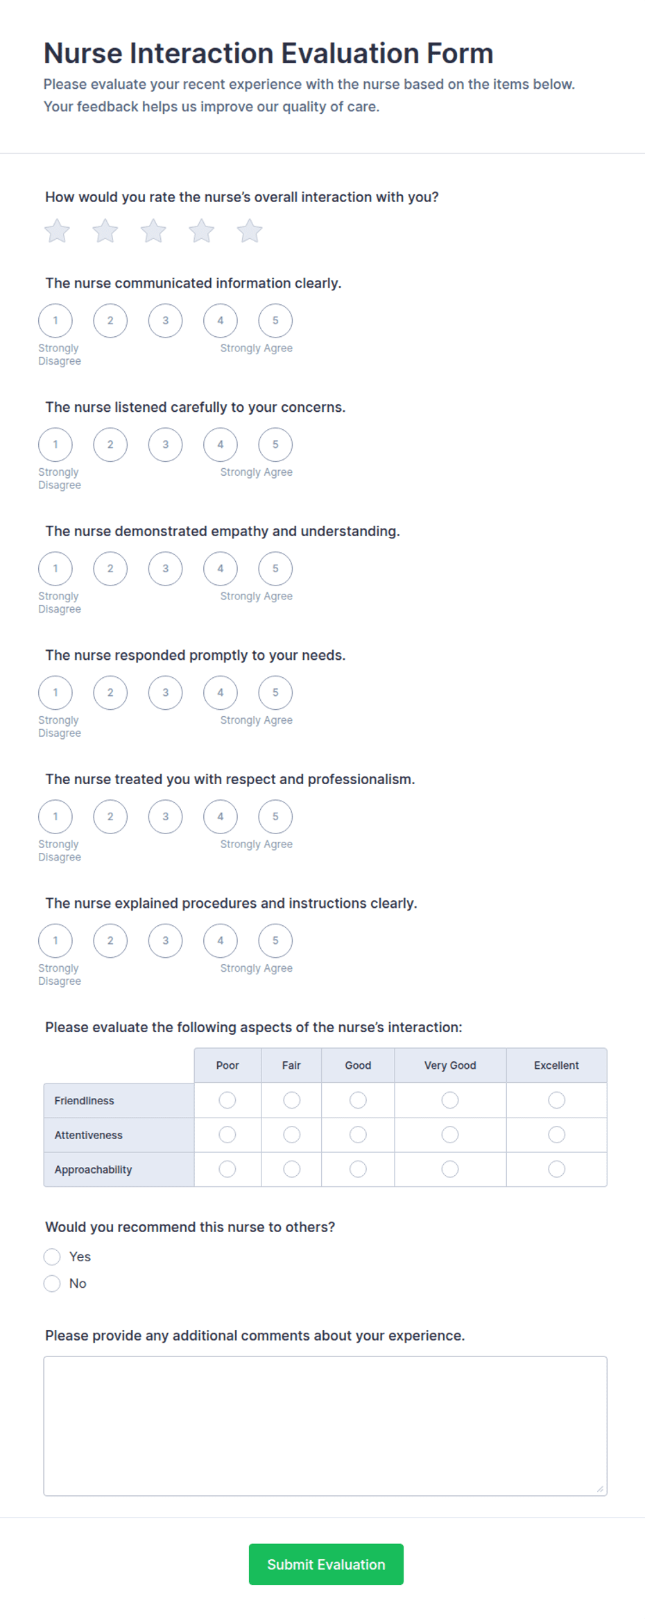The height and width of the screenshot is (1619, 645).
Task: Select 4 for responded promptly to needs
Action: point(220,692)
